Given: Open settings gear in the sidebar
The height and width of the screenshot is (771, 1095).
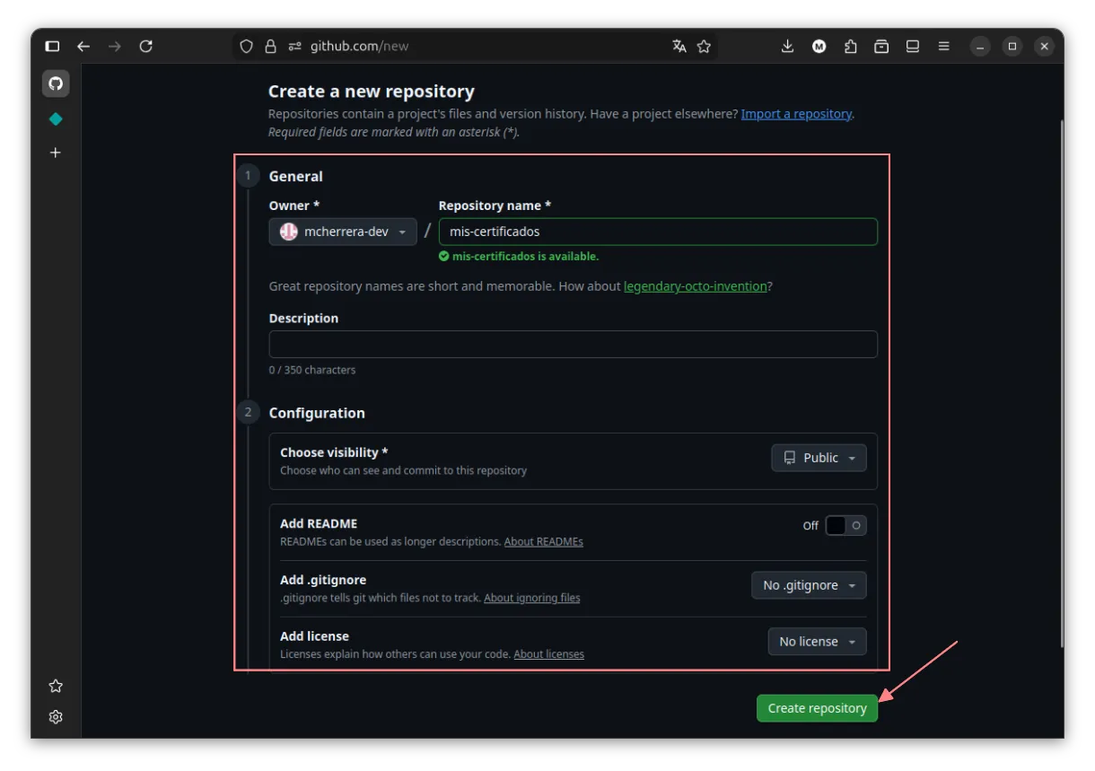Looking at the screenshot, I should tap(56, 717).
